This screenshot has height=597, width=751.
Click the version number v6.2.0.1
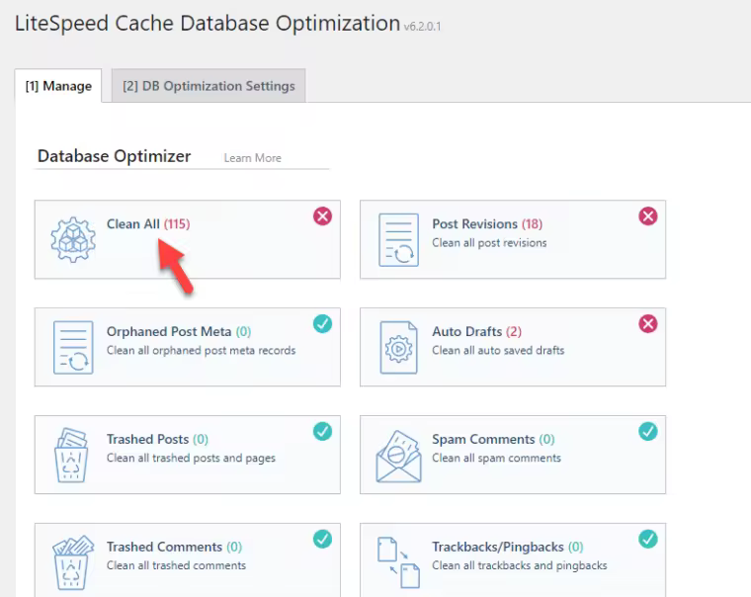(x=422, y=27)
